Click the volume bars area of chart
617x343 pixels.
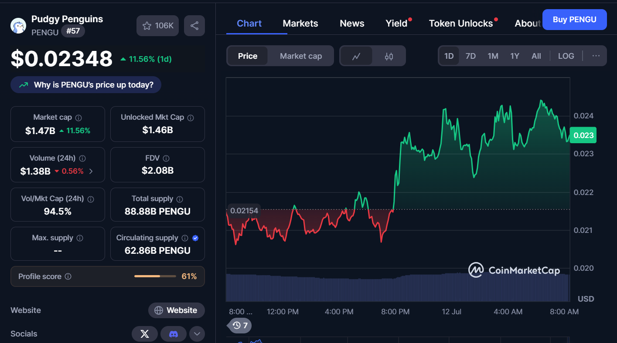[x=398, y=288]
